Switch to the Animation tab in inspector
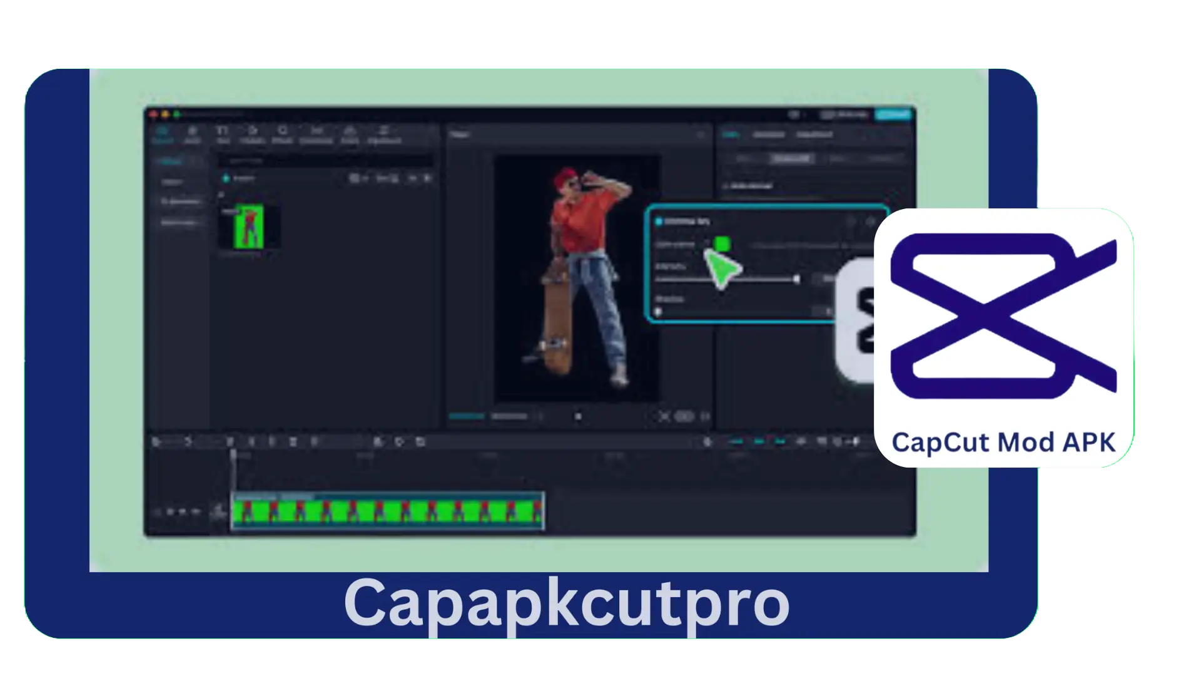Screen dimensions: 1201x676 coord(769,135)
